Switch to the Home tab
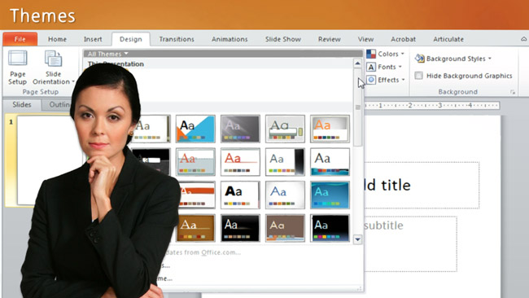 pyautogui.click(x=57, y=39)
